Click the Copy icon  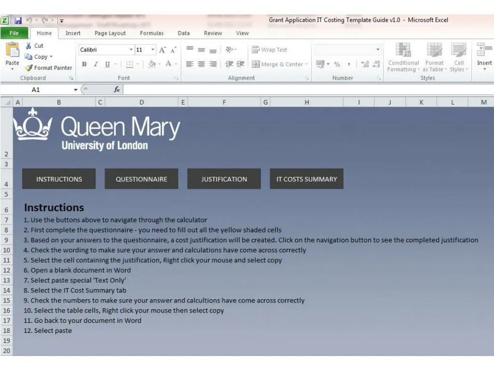coord(28,57)
